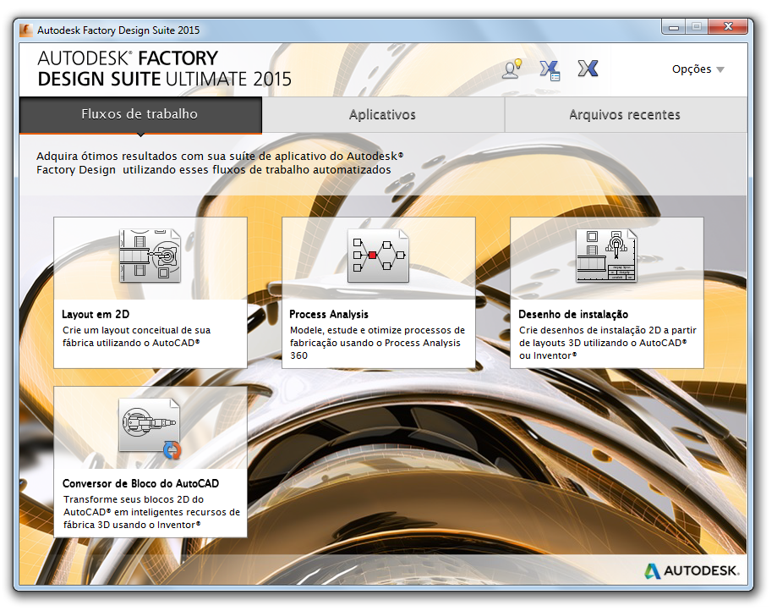The width and height of the screenshot is (777, 611).
Task: Switch to the Arquivos recentes tab
Action: tap(626, 114)
